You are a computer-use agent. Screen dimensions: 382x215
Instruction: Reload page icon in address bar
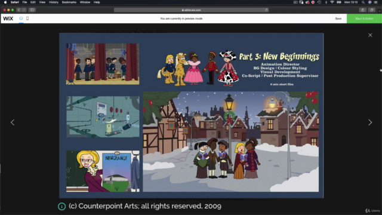point(267,10)
